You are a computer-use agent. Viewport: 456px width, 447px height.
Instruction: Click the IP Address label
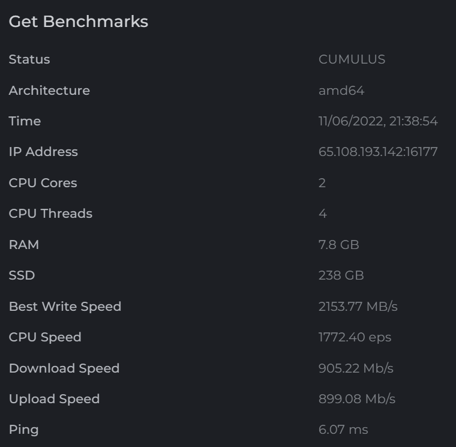pyautogui.click(x=43, y=152)
